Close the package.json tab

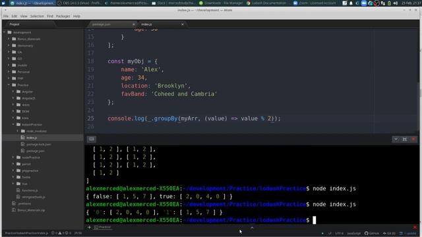pyautogui.click(x=133, y=24)
